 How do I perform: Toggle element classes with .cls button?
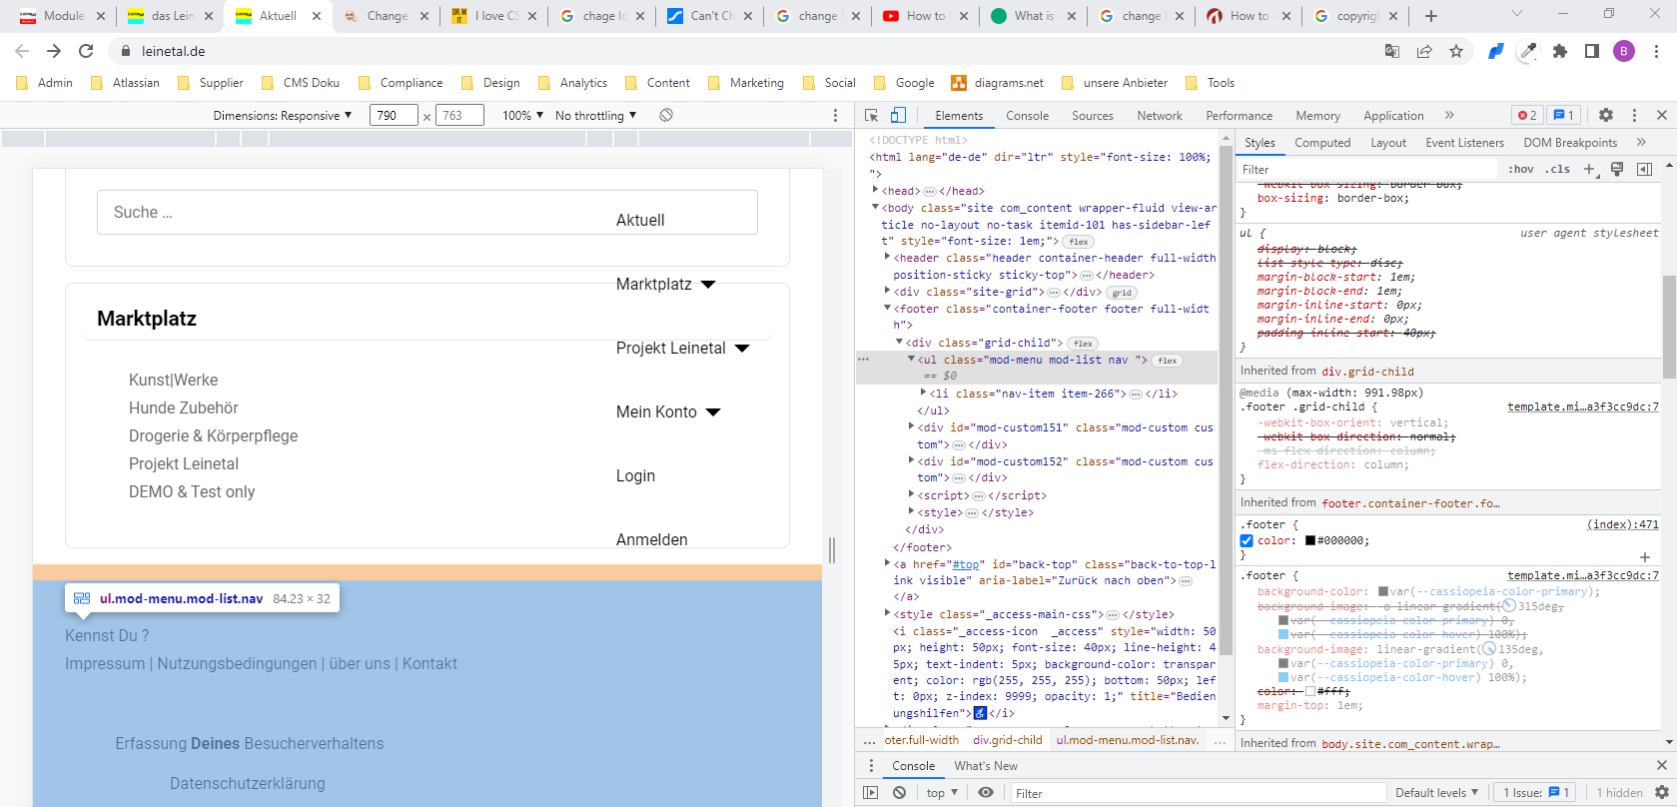(1557, 169)
